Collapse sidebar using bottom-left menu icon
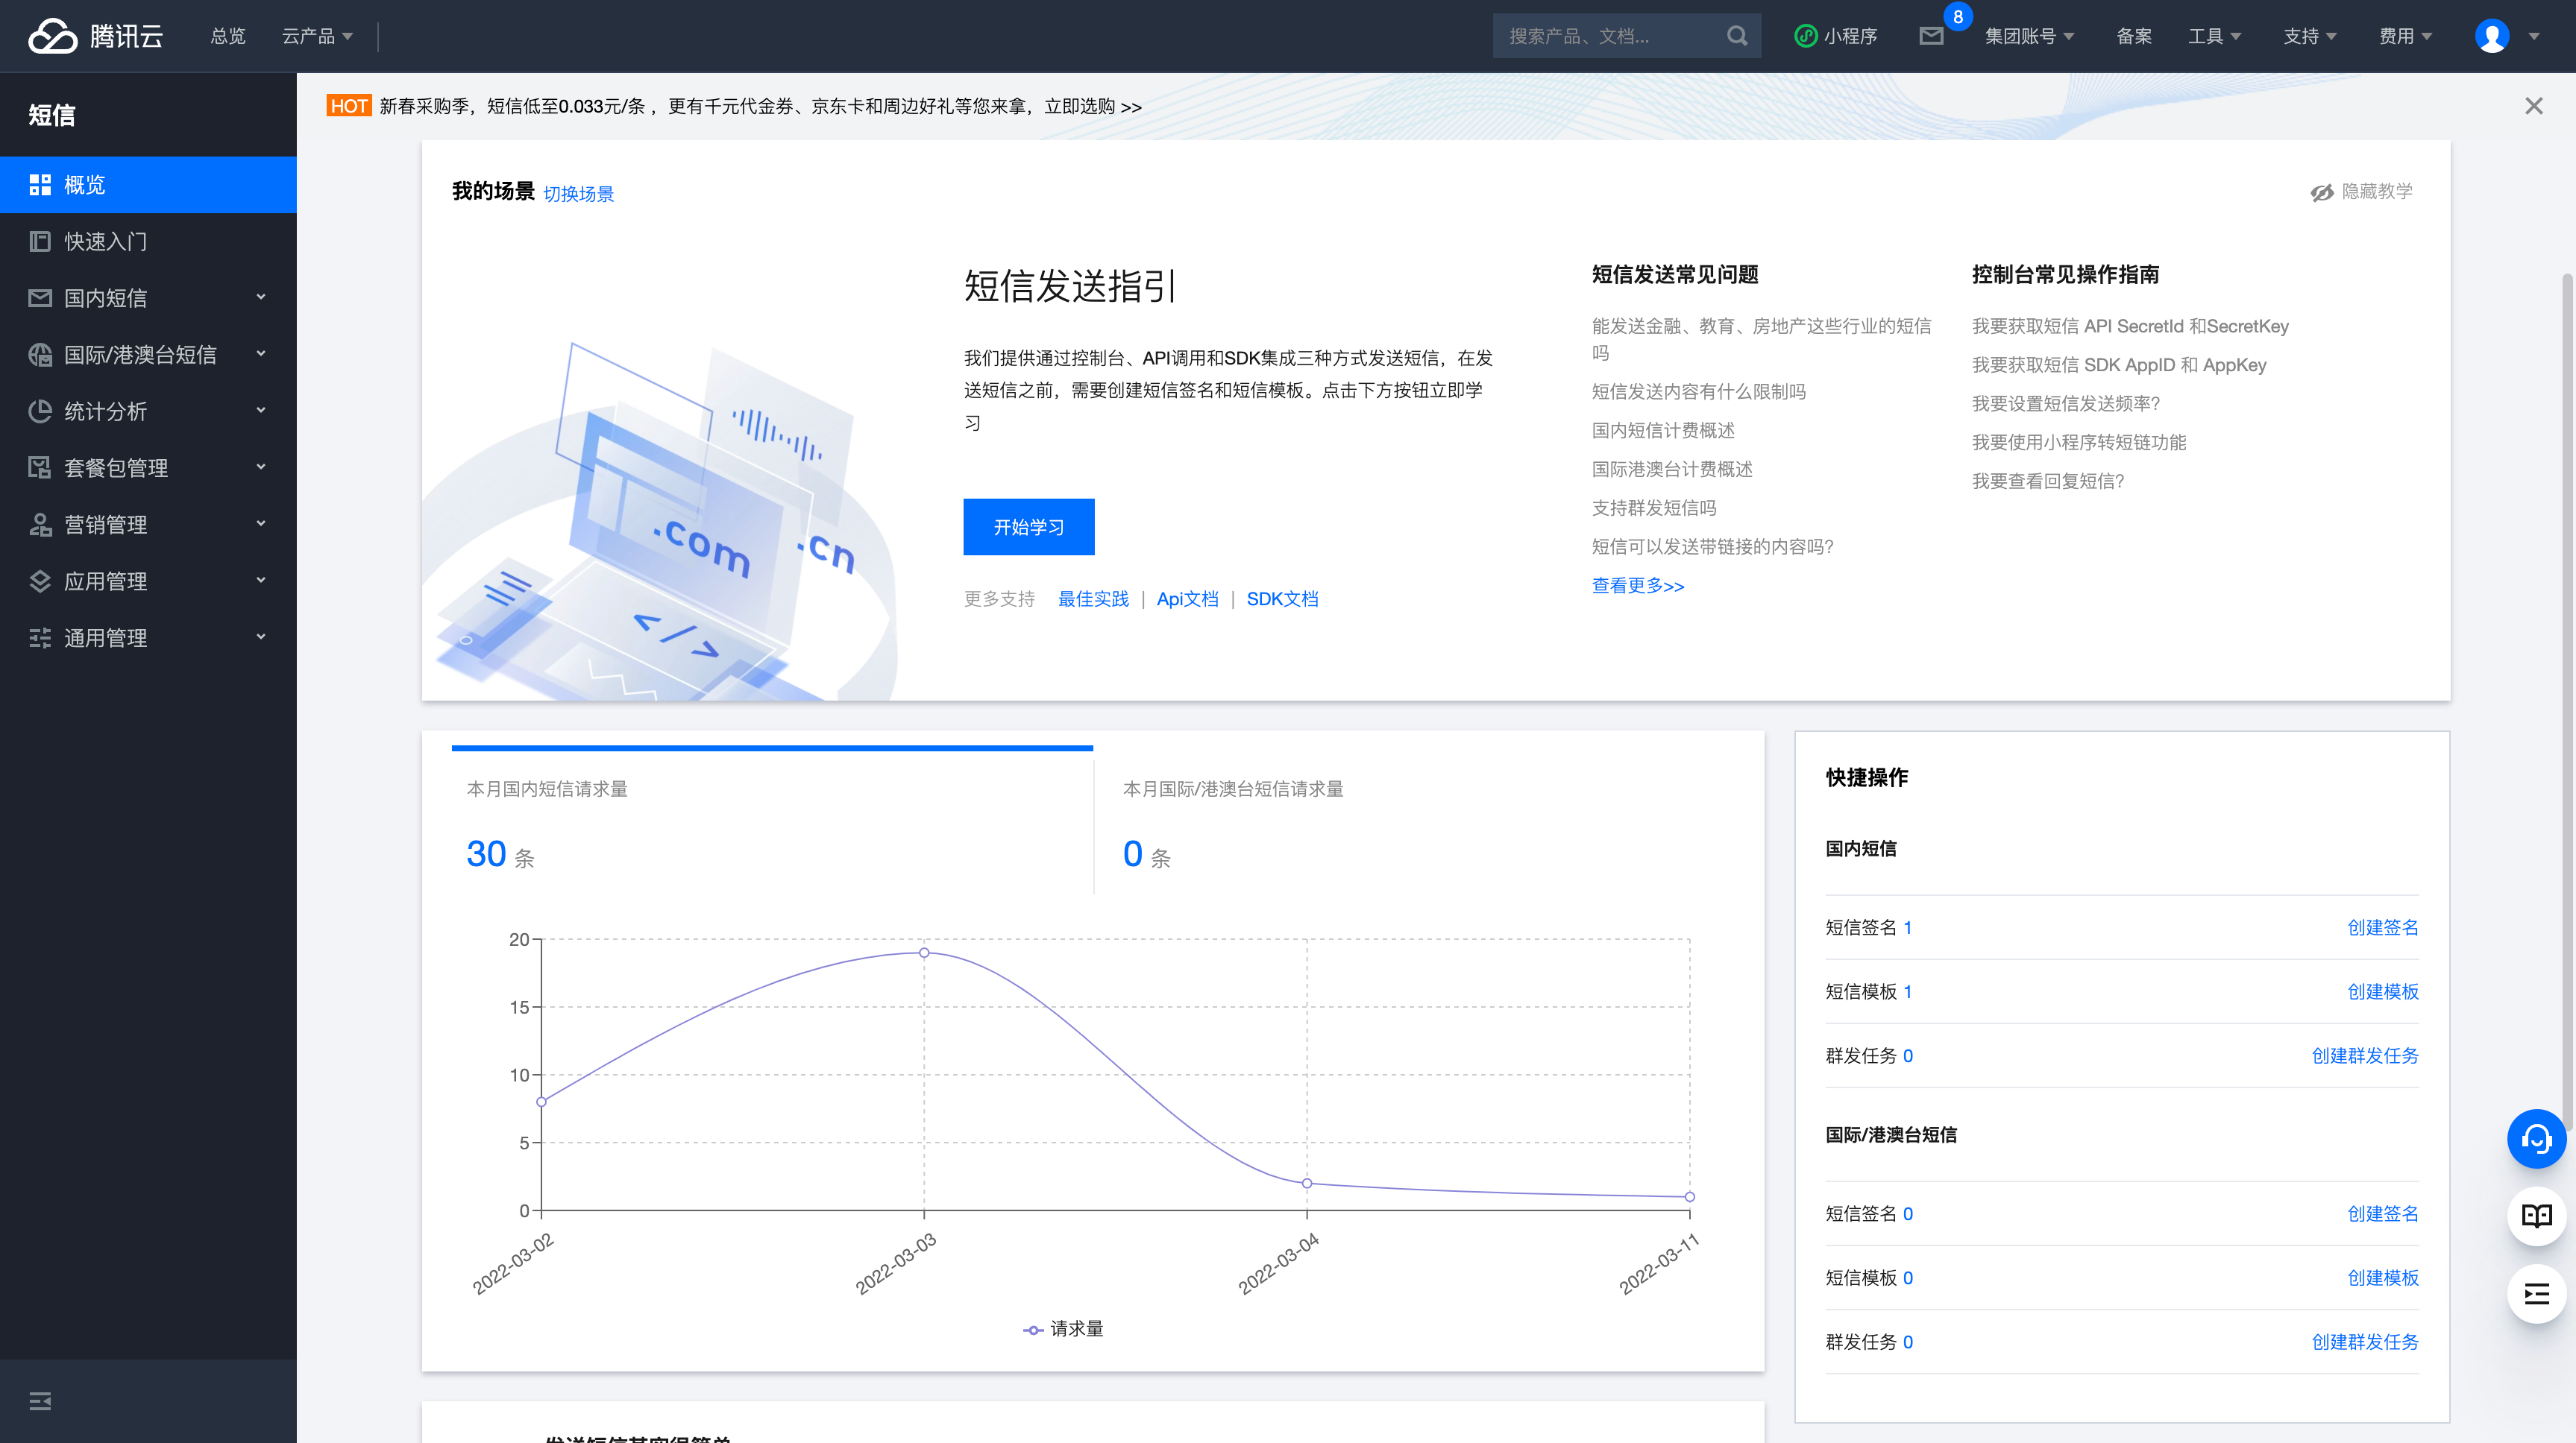 40,1401
